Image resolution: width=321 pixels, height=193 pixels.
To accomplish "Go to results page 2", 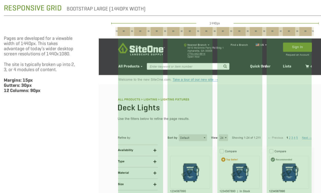I will click(x=290, y=138).
